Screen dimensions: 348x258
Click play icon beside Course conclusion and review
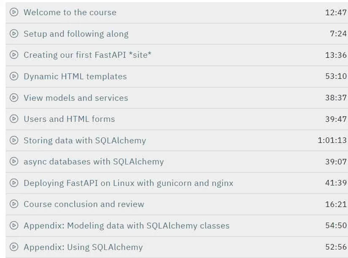14,204
